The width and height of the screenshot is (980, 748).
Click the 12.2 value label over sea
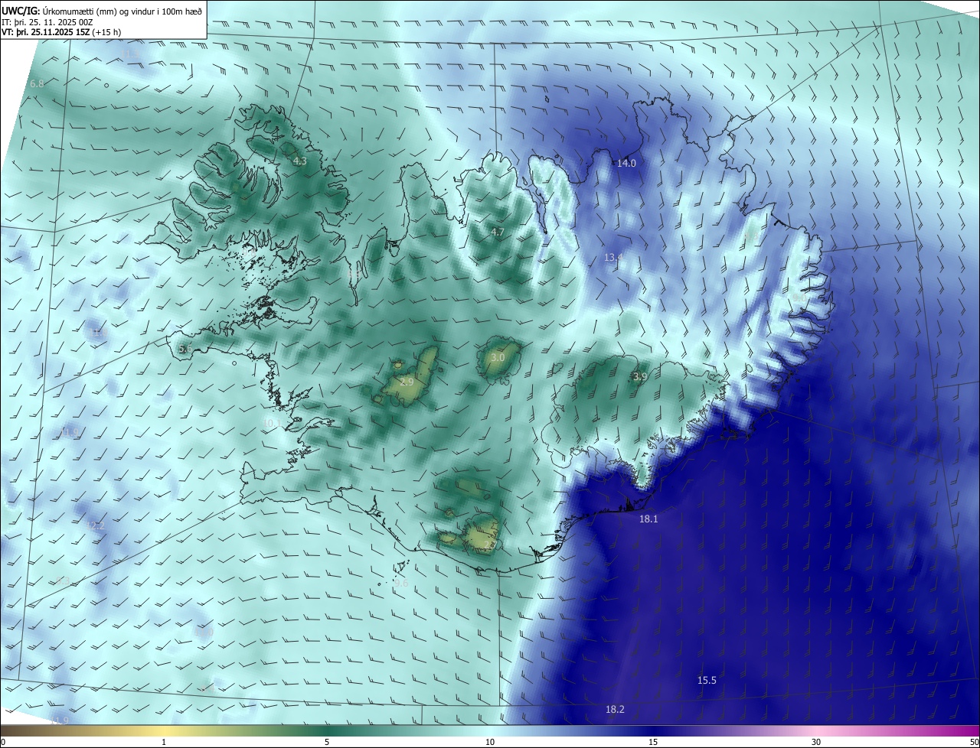tap(96, 525)
